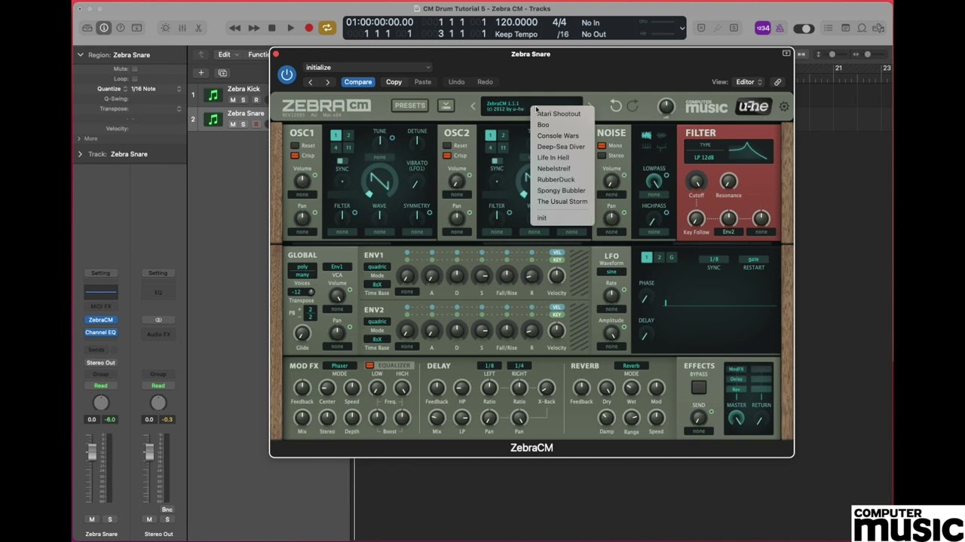Add new track with plus button
Image resolution: width=965 pixels, height=542 pixels.
click(x=201, y=73)
